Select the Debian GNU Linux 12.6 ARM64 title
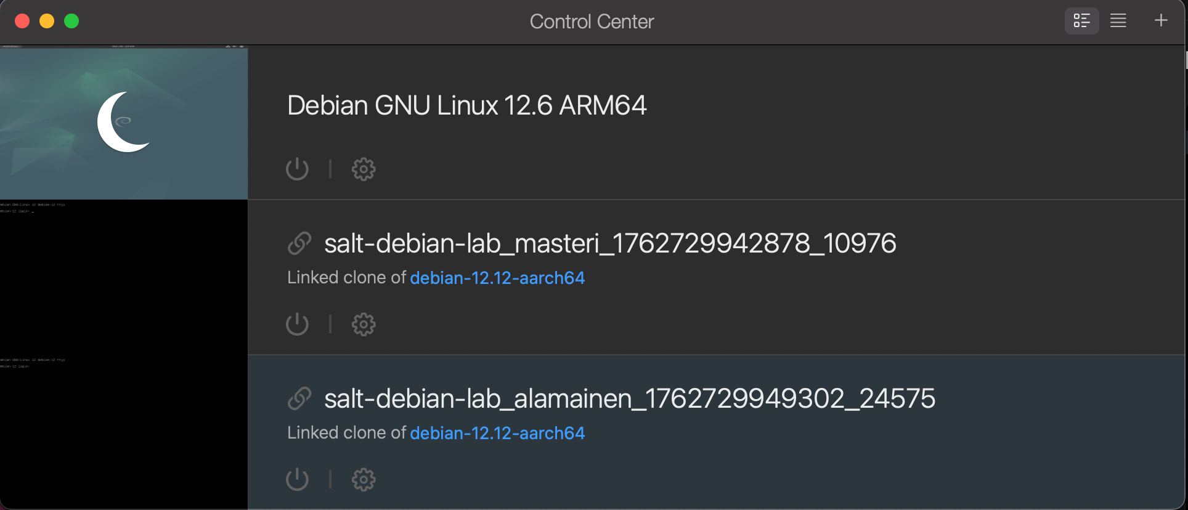Screen dimensions: 1188x510 point(466,105)
